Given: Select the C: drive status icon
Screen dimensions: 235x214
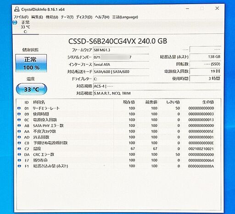Looking at the screenshot, I should pyautogui.click(x=15, y=22).
